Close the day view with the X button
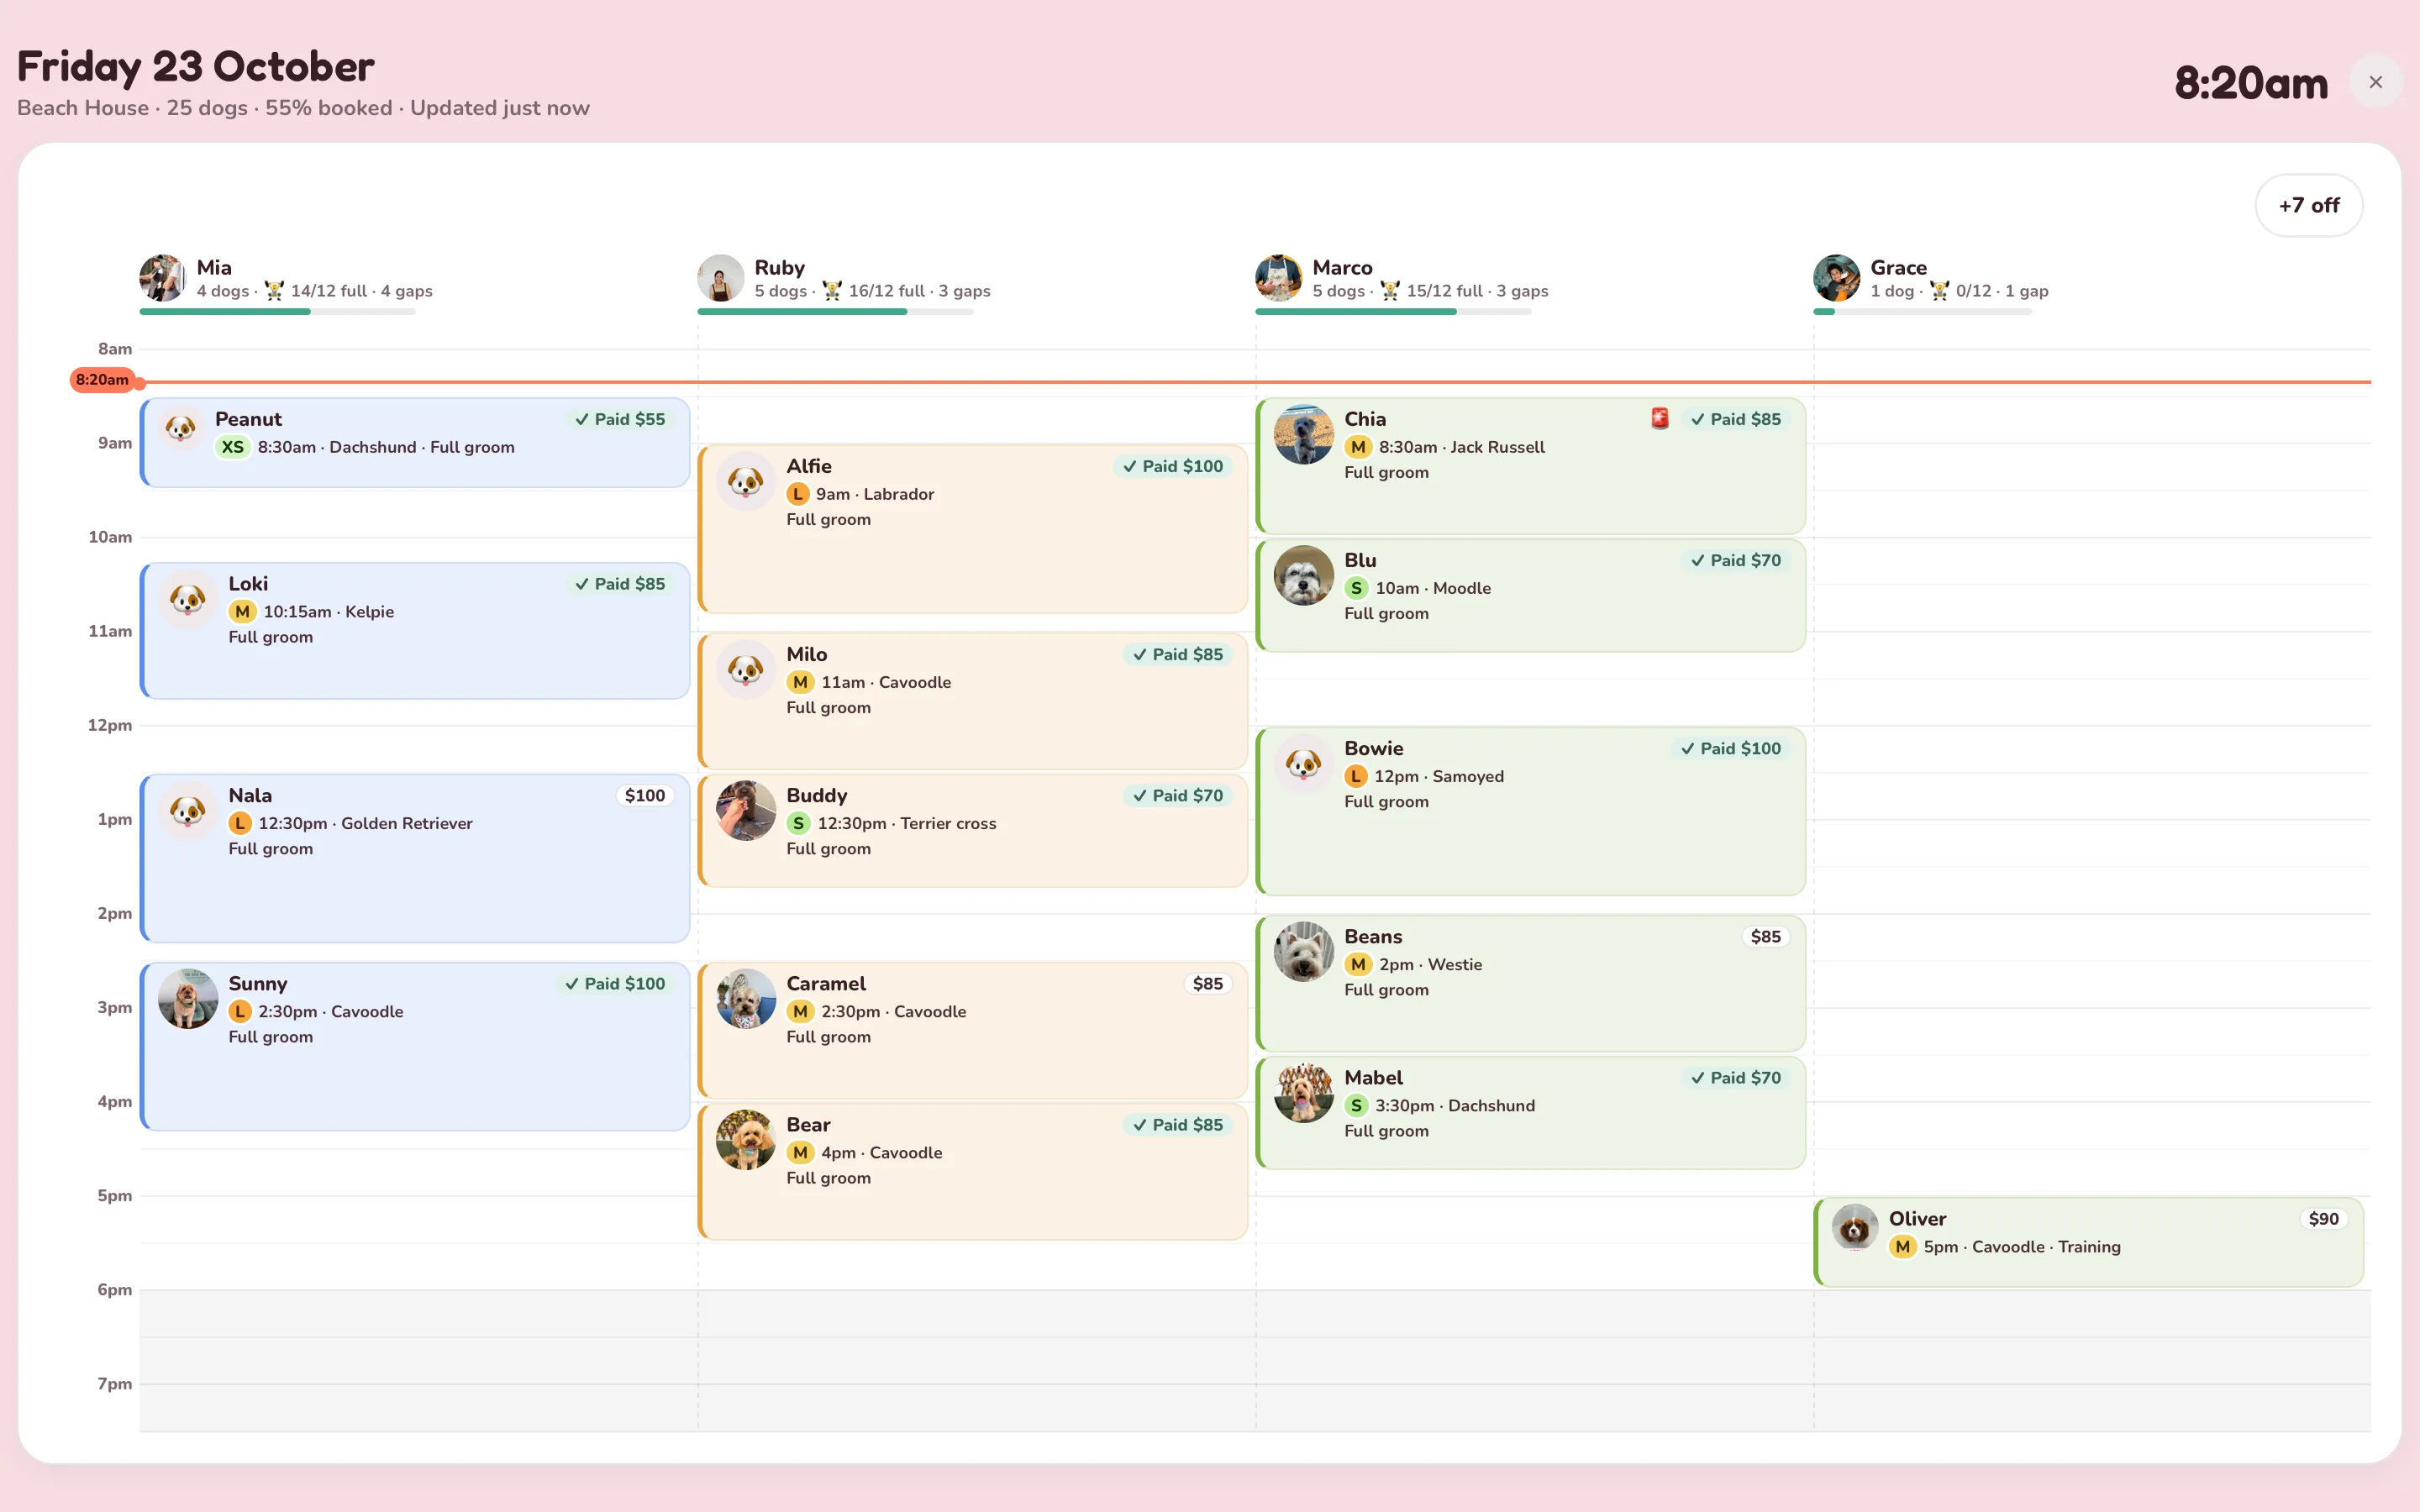Viewport: 2420px width, 1512px height. (2376, 82)
